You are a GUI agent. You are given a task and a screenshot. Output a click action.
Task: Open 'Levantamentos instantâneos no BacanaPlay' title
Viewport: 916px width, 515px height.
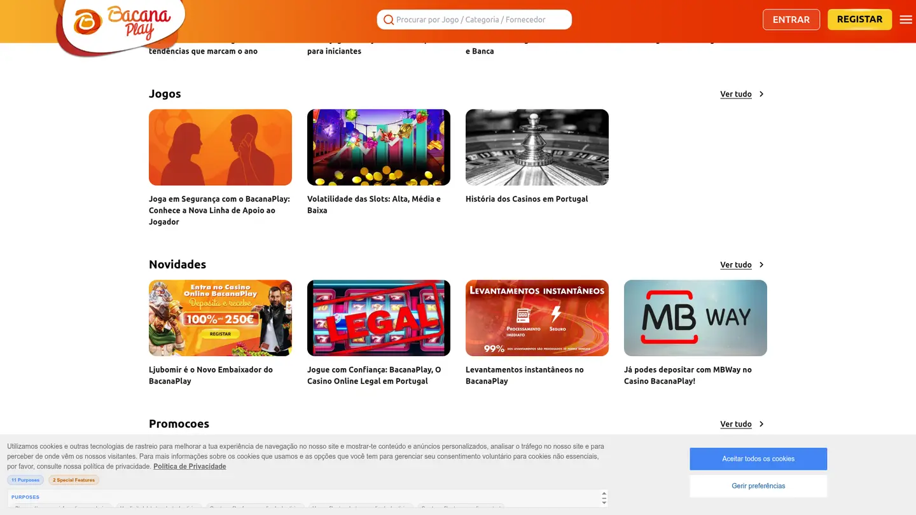(x=524, y=375)
